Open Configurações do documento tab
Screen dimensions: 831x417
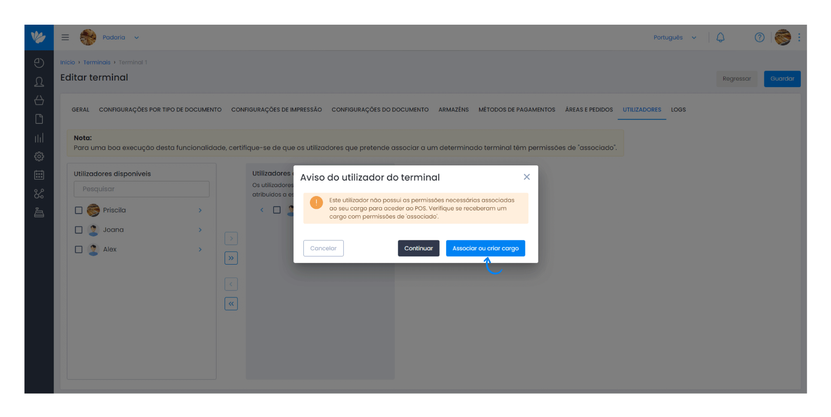click(x=380, y=110)
